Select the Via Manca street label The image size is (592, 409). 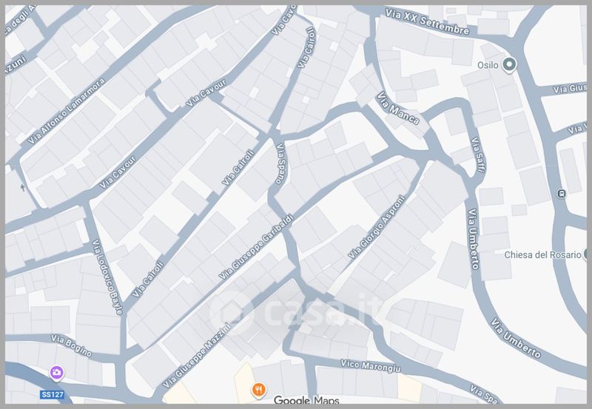(x=398, y=108)
